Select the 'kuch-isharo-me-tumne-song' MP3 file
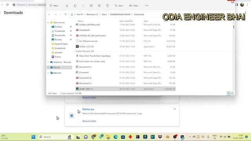The image size is (251, 141). click(125, 61)
